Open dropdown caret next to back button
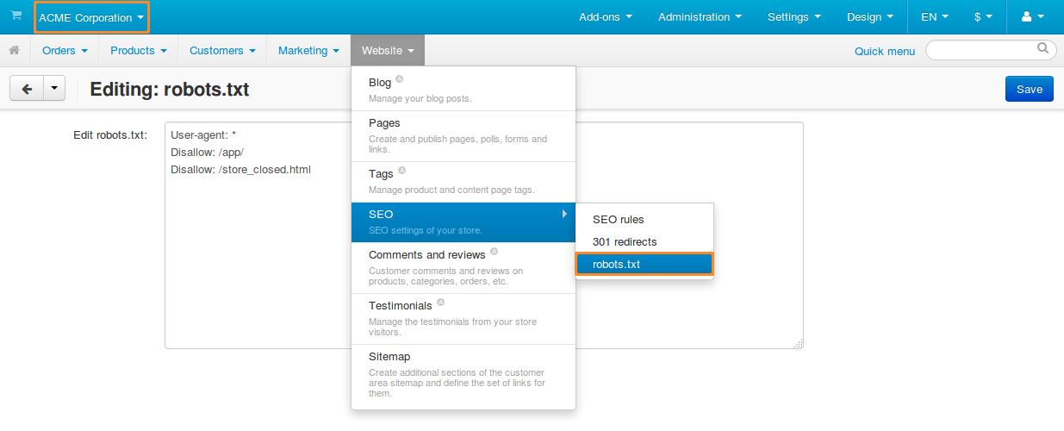 (54, 89)
